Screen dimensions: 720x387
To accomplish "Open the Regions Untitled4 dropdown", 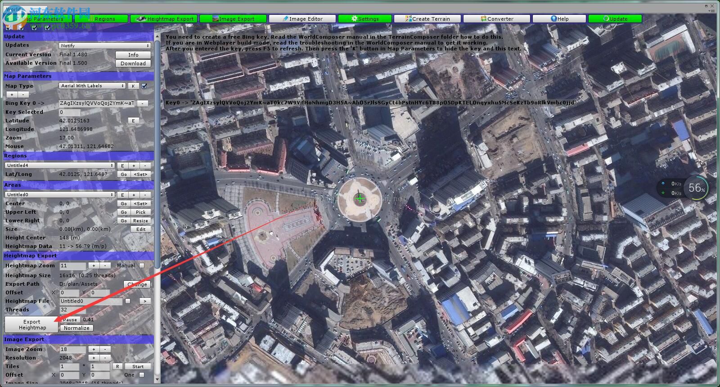I will [x=60, y=165].
